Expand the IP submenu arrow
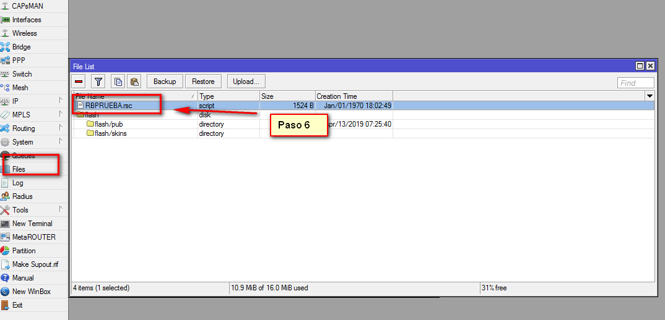 click(61, 101)
